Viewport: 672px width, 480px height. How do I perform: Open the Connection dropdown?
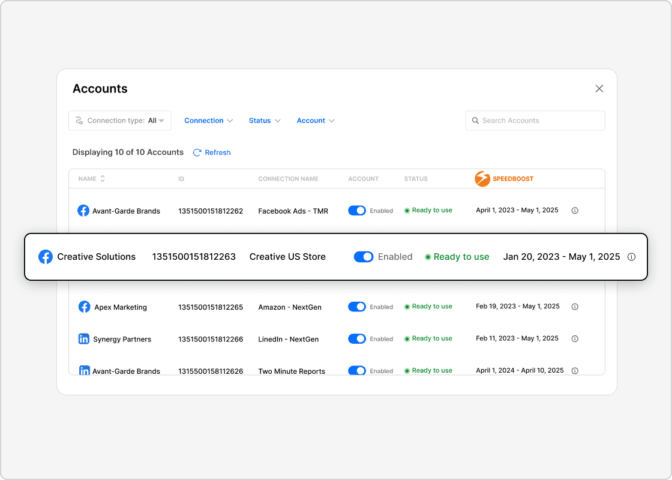[208, 121]
